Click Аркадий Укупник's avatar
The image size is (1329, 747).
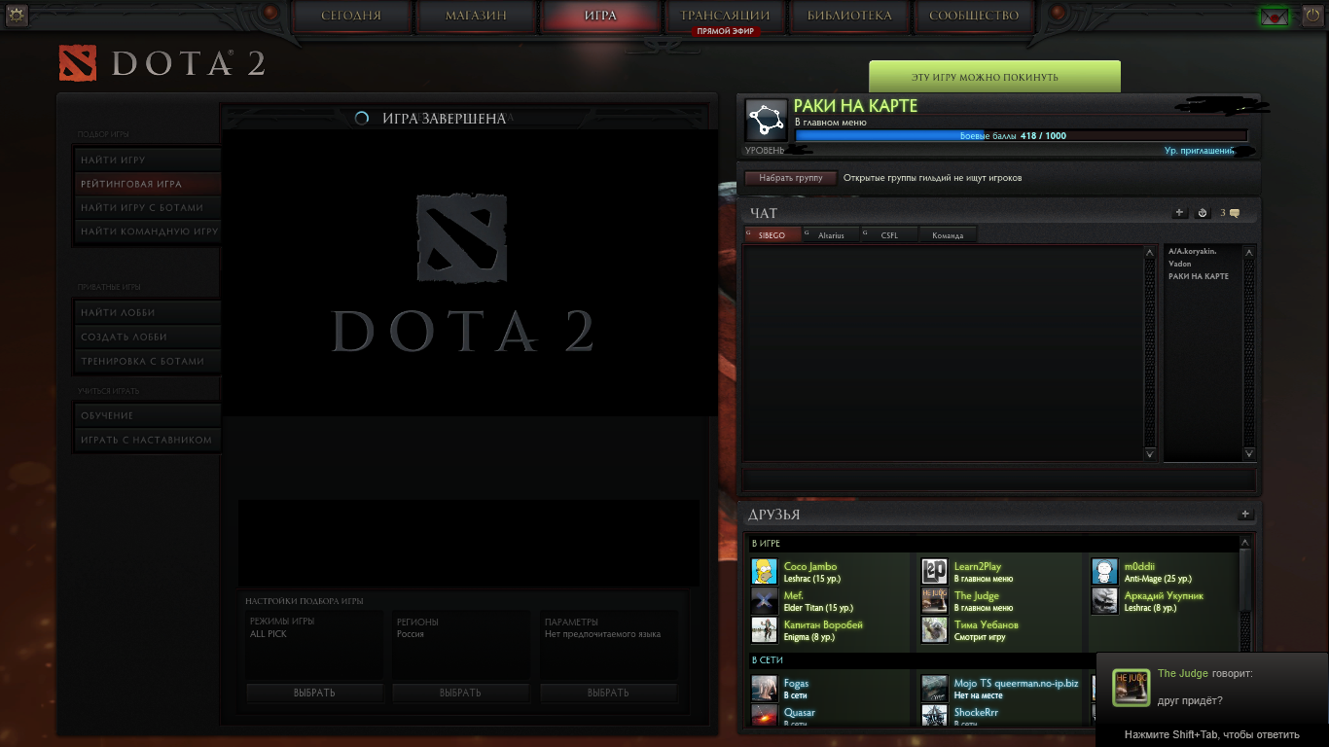(x=1104, y=601)
